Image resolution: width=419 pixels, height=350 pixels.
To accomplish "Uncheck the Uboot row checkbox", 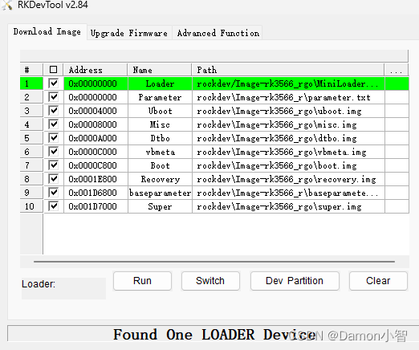I will pos(54,111).
